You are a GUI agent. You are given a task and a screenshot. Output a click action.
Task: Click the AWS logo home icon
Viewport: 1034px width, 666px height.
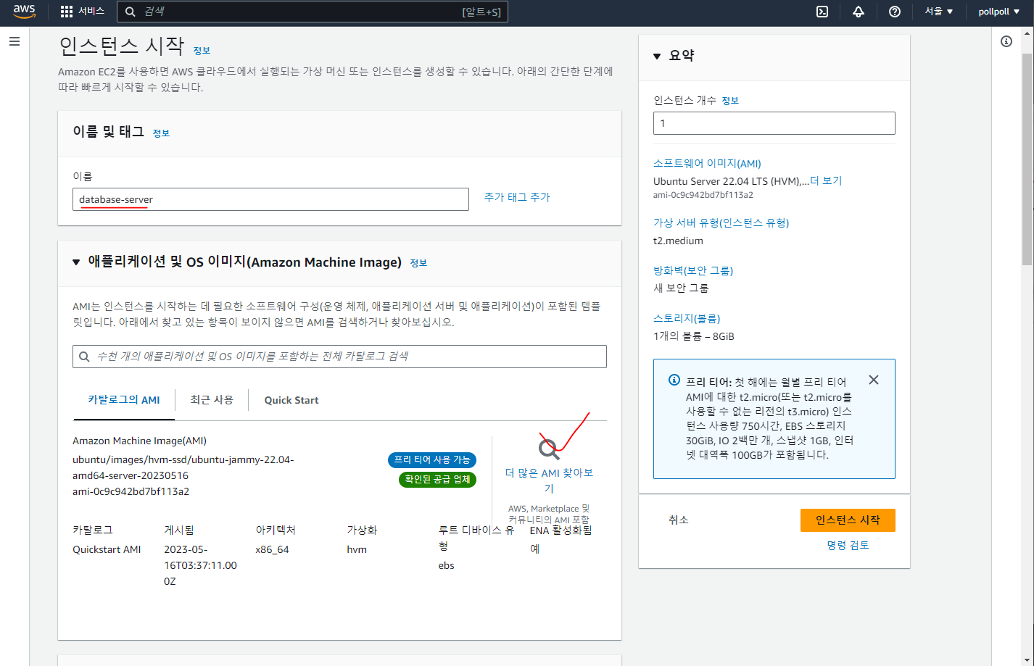pyautogui.click(x=24, y=12)
